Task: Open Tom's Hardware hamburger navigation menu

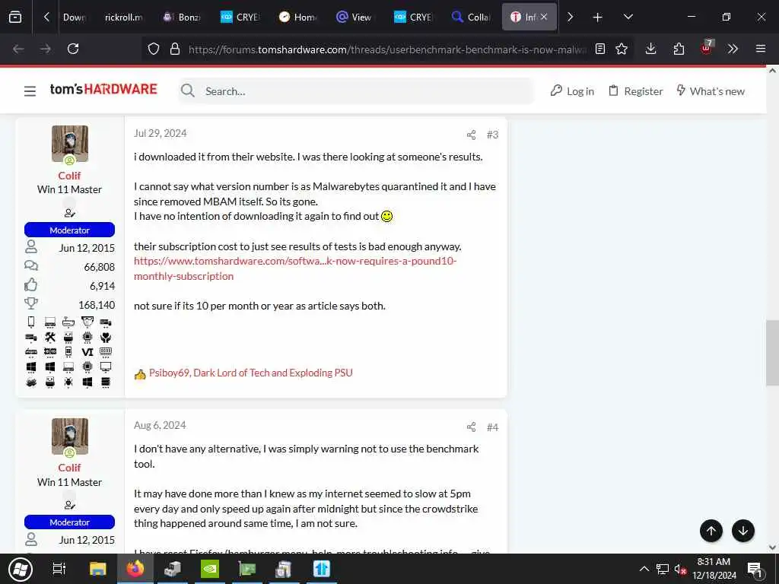Action: tap(30, 91)
